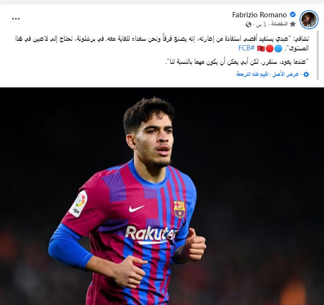Click the blue verified badge next to Fabrizio Romano
The image size is (324, 305).
(x=292, y=15)
